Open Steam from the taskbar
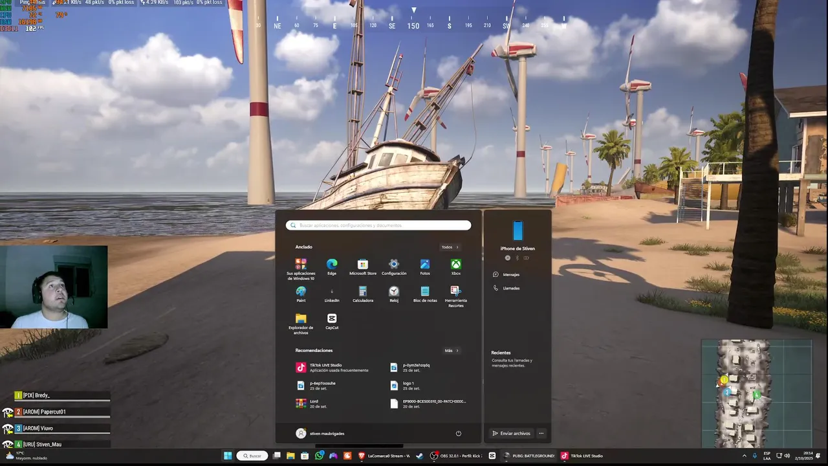Image resolution: width=828 pixels, height=466 pixels. 420,456
